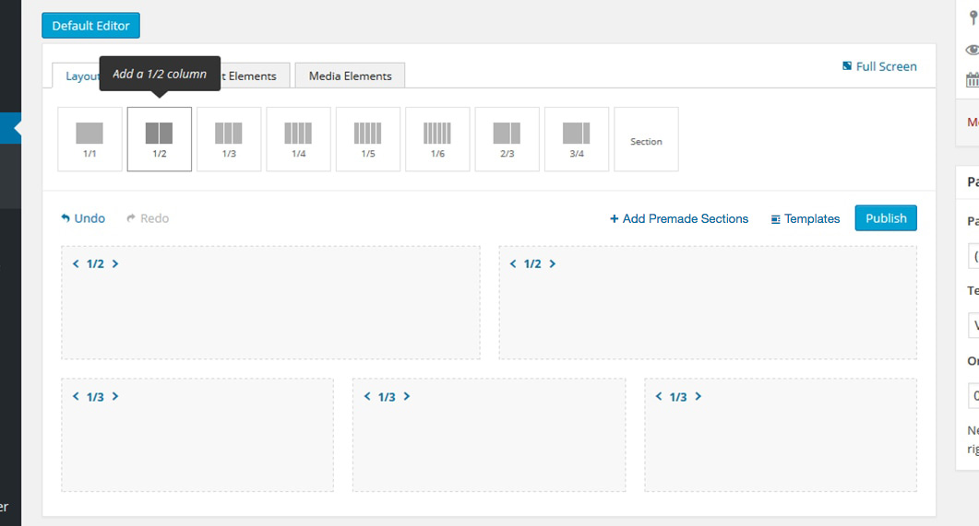Open the Templates menu
This screenshot has height=526, width=979.
(806, 218)
